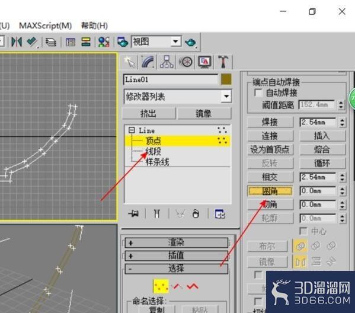Select Boolean union icon
This screenshot has height=313, width=355.
click(300, 246)
